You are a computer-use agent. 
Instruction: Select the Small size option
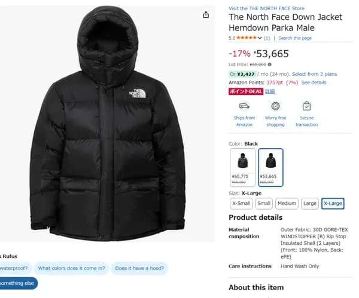(264, 204)
